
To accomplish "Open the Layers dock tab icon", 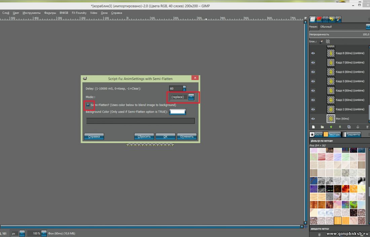I will (x=313, y=19).
